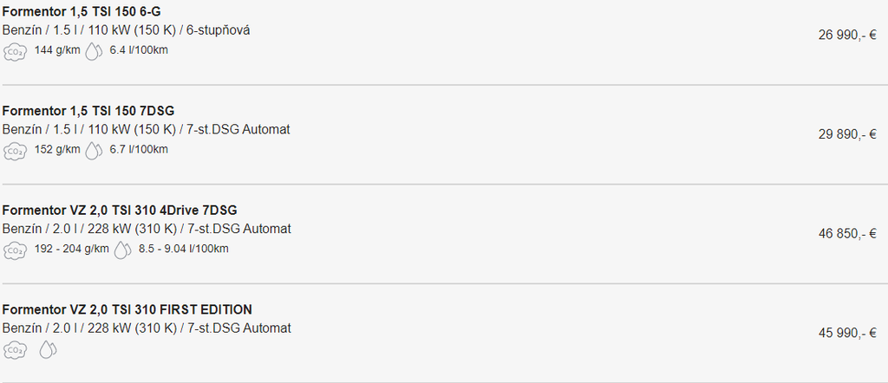Open Formentor 1,5 TSI 150 6-G model

coord(82,11)
